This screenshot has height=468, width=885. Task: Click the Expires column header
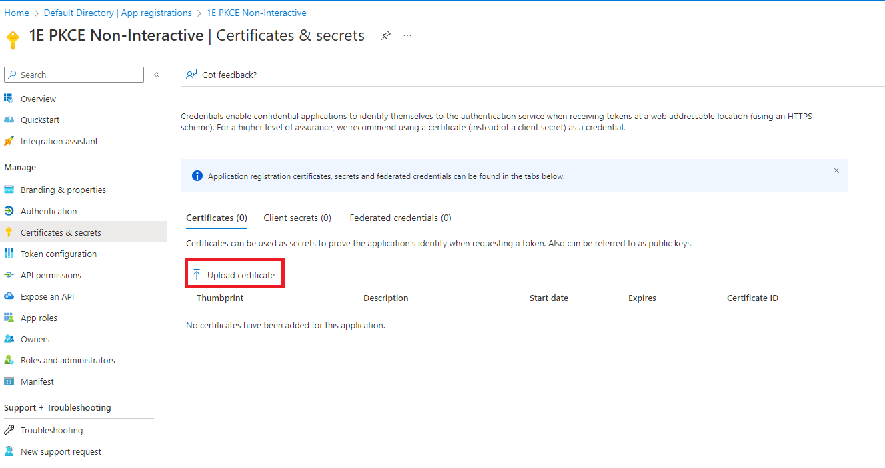coord(642,298)
